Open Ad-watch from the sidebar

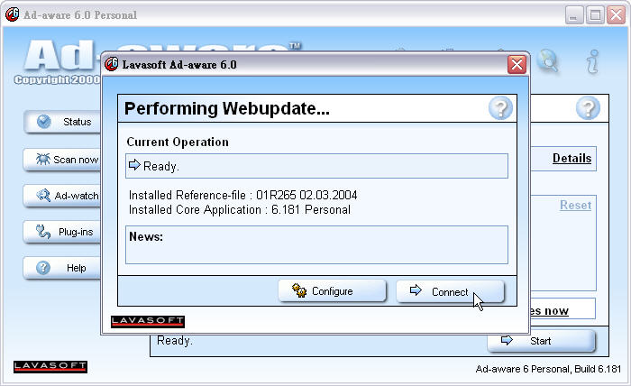click(62, 196)
